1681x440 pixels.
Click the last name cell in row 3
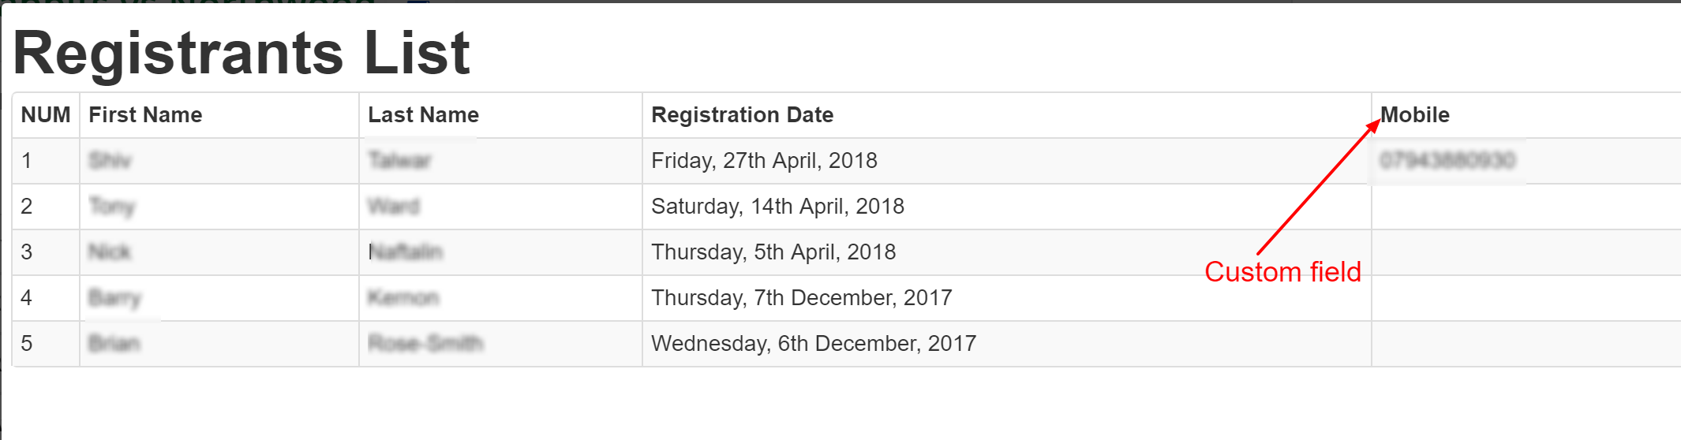406,252
